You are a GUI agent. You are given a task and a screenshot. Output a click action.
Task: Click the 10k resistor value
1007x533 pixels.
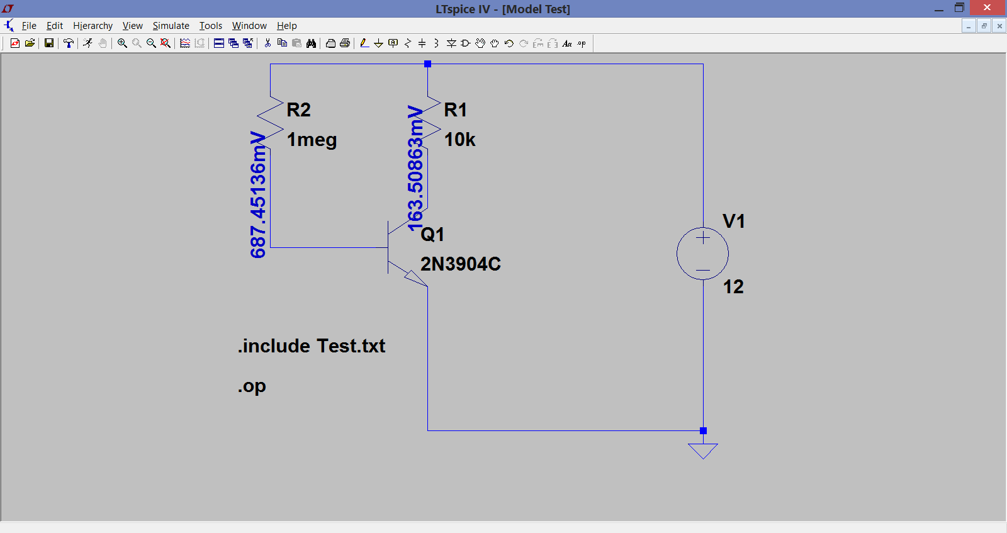coord(460,140)
